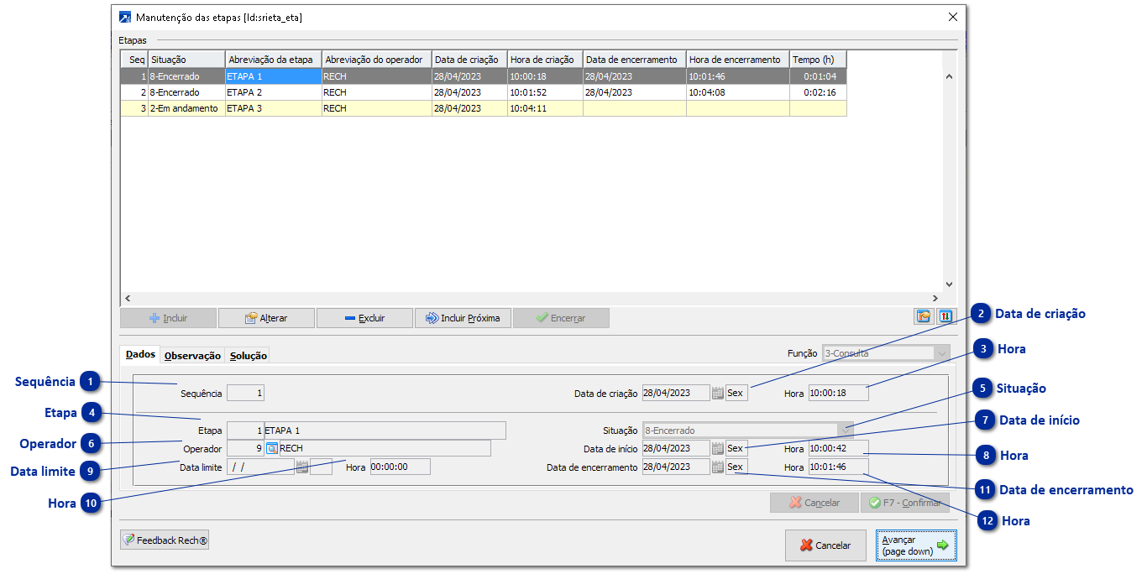Expand the Função dropdown
1147x574 pixels.
(942, 353)
